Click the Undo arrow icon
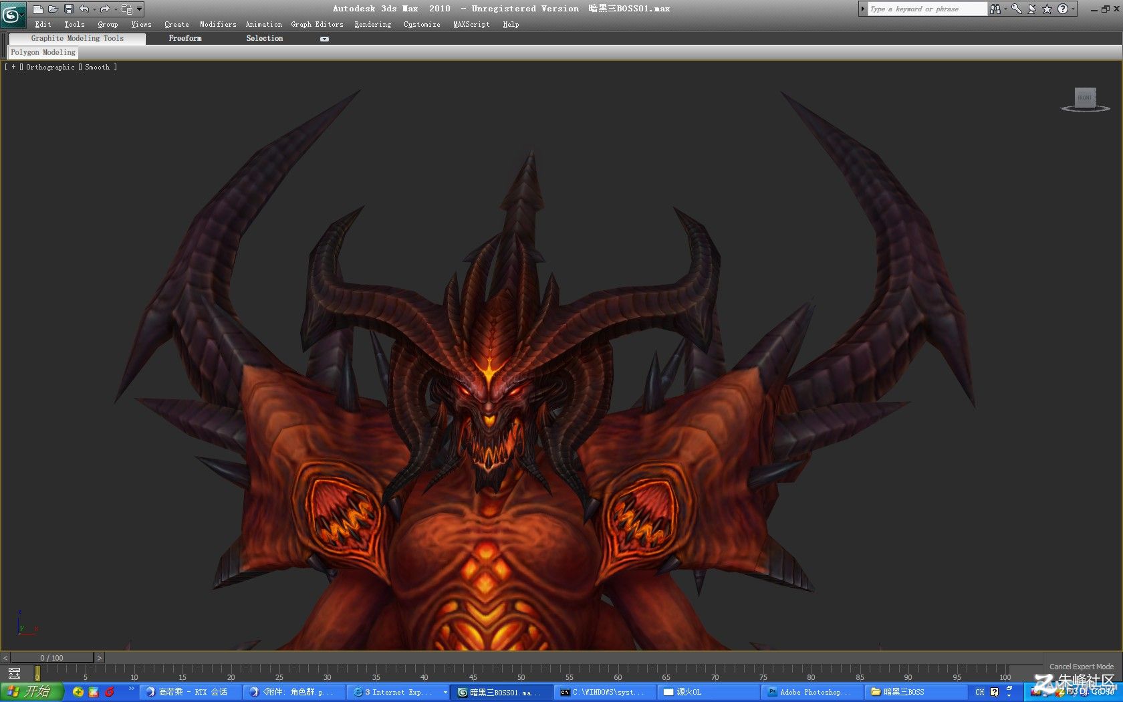Image resolution: width=1123 pixels, height=702 pixels. tap(84, 9)
